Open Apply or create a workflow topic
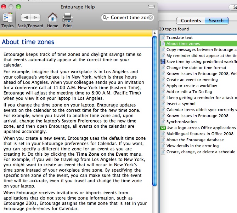This screenshot has height=213, width=237. pos(198,86)
